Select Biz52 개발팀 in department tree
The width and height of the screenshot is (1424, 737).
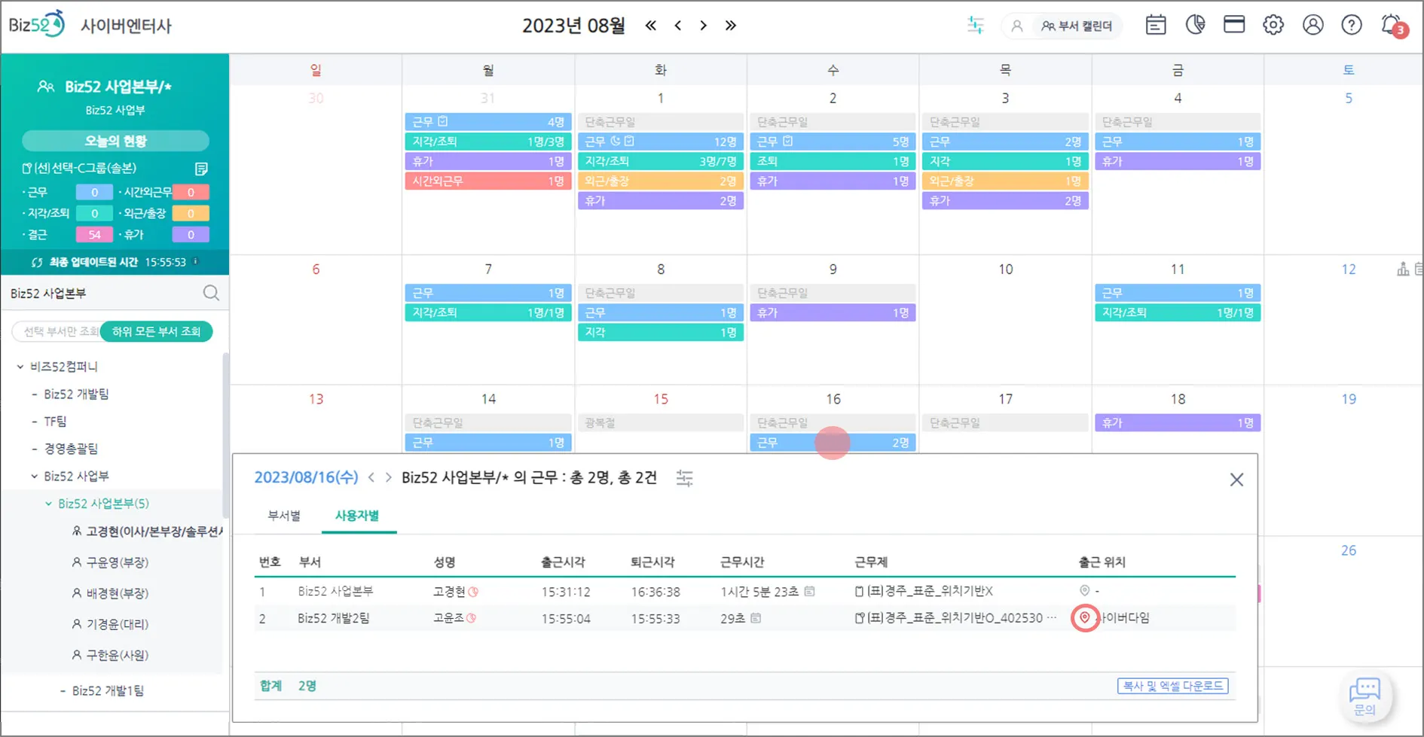[x=76, y=394]
